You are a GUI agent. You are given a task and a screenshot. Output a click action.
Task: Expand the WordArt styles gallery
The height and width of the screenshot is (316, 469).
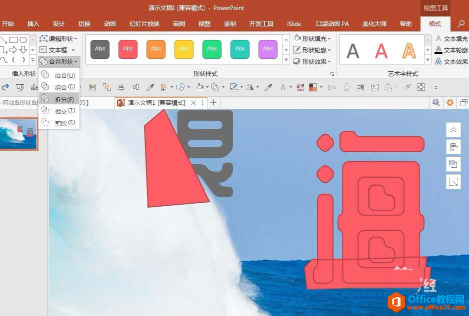[427, 60]
